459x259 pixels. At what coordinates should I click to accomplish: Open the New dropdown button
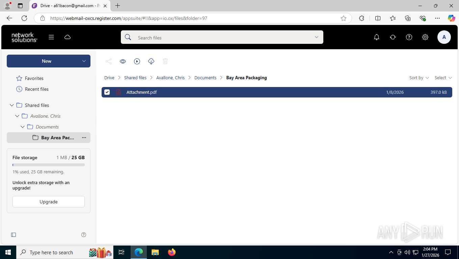click(49, 61)
